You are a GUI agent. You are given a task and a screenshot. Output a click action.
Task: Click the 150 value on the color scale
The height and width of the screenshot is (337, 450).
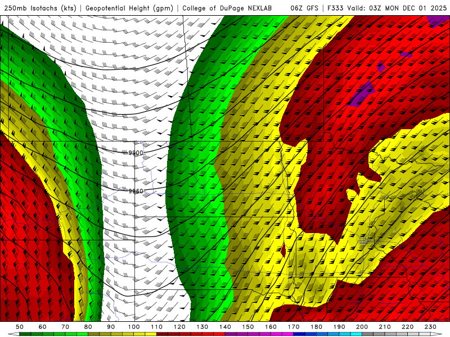[248, 327]
